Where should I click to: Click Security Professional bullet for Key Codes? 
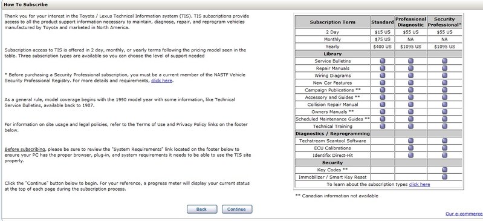click(x=444, y=170)
